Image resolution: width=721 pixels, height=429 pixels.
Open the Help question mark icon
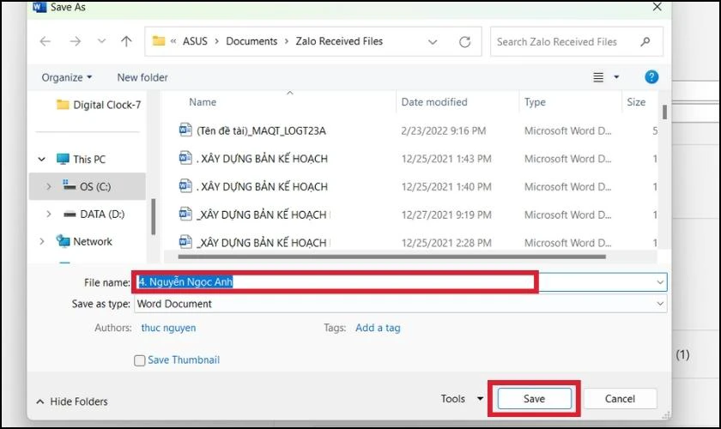651,76
